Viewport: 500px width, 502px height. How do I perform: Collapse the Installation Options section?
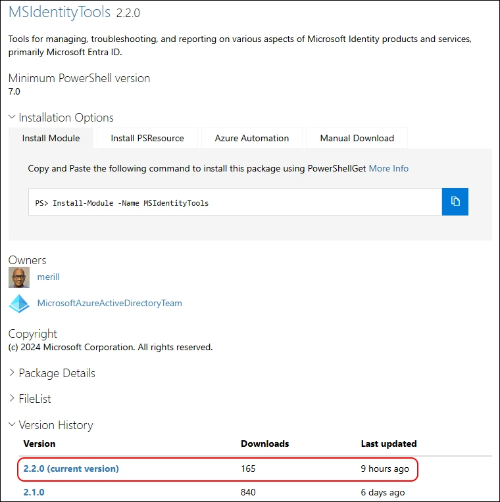(x=61, y=118)
